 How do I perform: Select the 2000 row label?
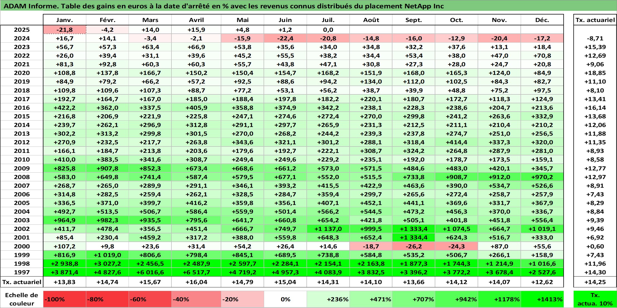coord(22,246)
